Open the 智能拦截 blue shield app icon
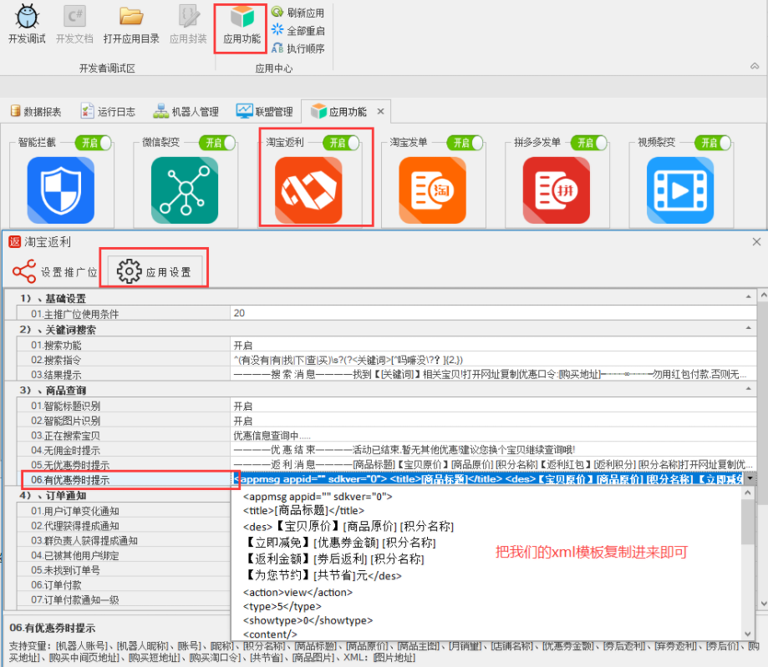The height and width of the screenshot is (667, 768). (x=61, y=190)
